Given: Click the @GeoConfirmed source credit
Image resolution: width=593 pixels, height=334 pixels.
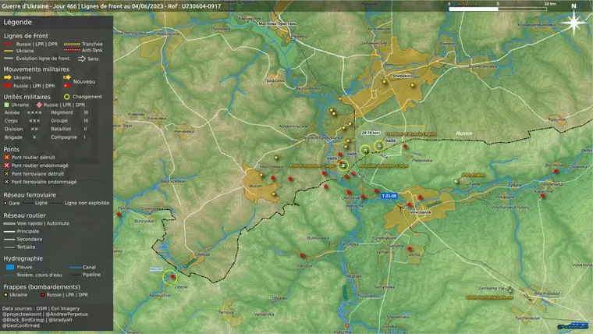Looking at the screenshot, I should (x=21, y=325).
